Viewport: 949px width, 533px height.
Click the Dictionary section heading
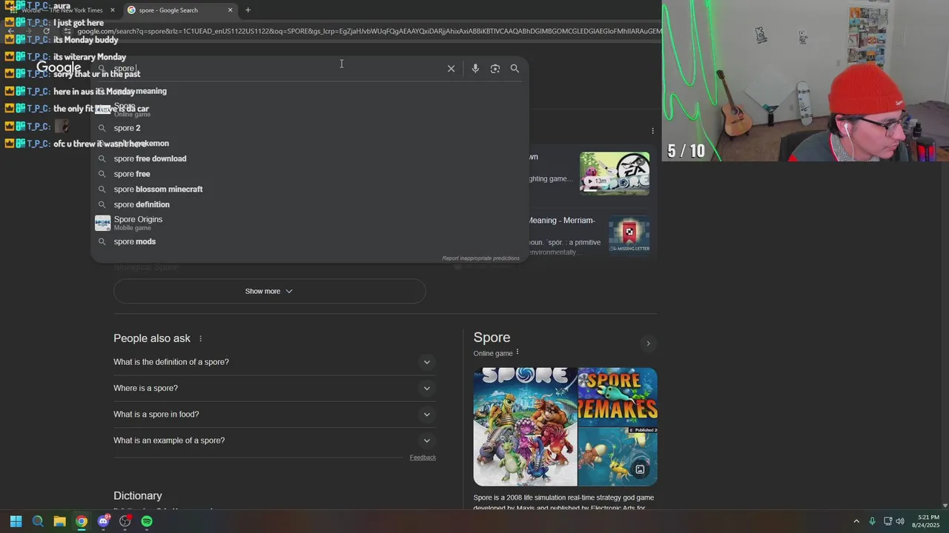coord(138,496)
